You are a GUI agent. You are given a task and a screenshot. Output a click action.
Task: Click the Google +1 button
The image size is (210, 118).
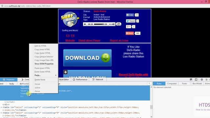pos(128,27)
